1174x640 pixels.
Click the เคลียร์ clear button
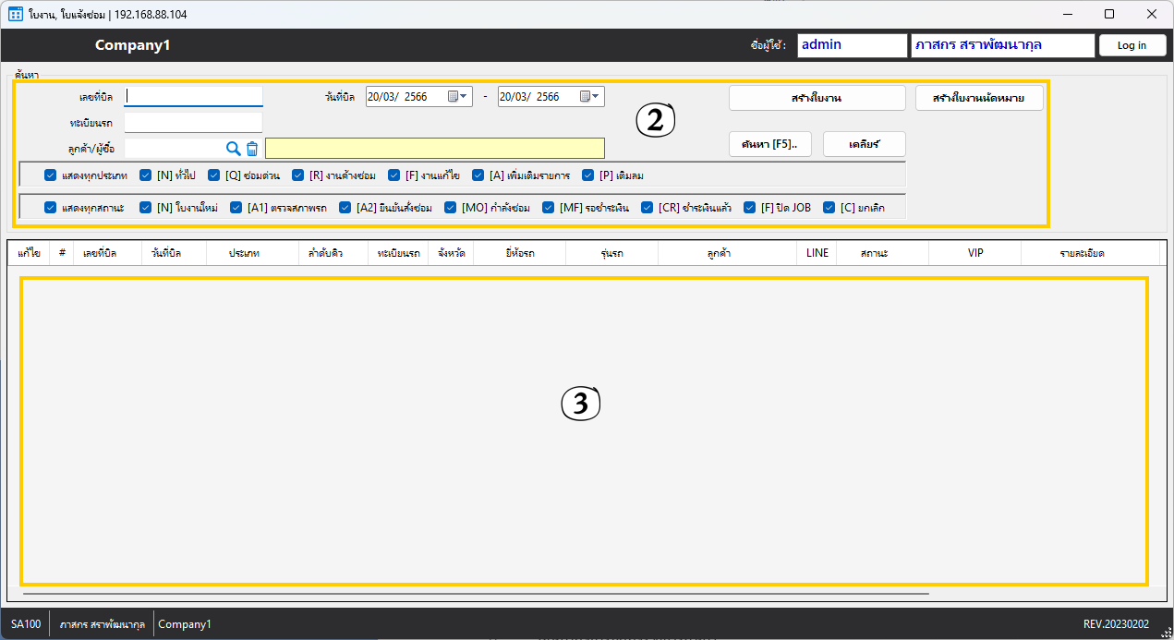(x=864, y=144)
